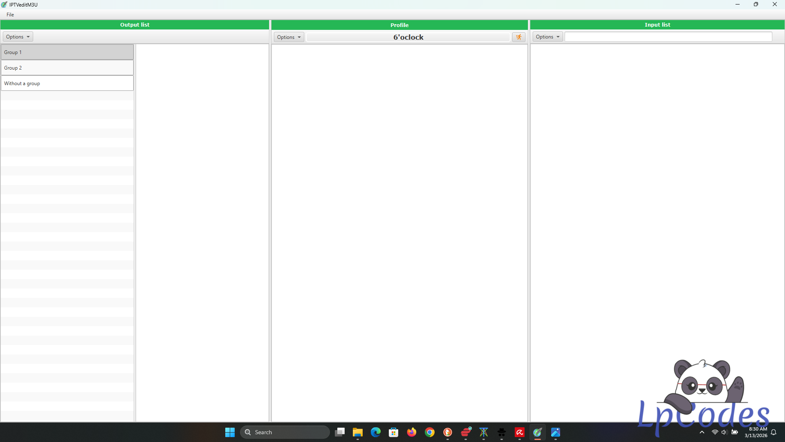
Task: Open the Input list Options dropdown
Action: pos(547,37)
